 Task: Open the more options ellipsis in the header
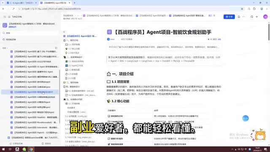tap(244, 17)
